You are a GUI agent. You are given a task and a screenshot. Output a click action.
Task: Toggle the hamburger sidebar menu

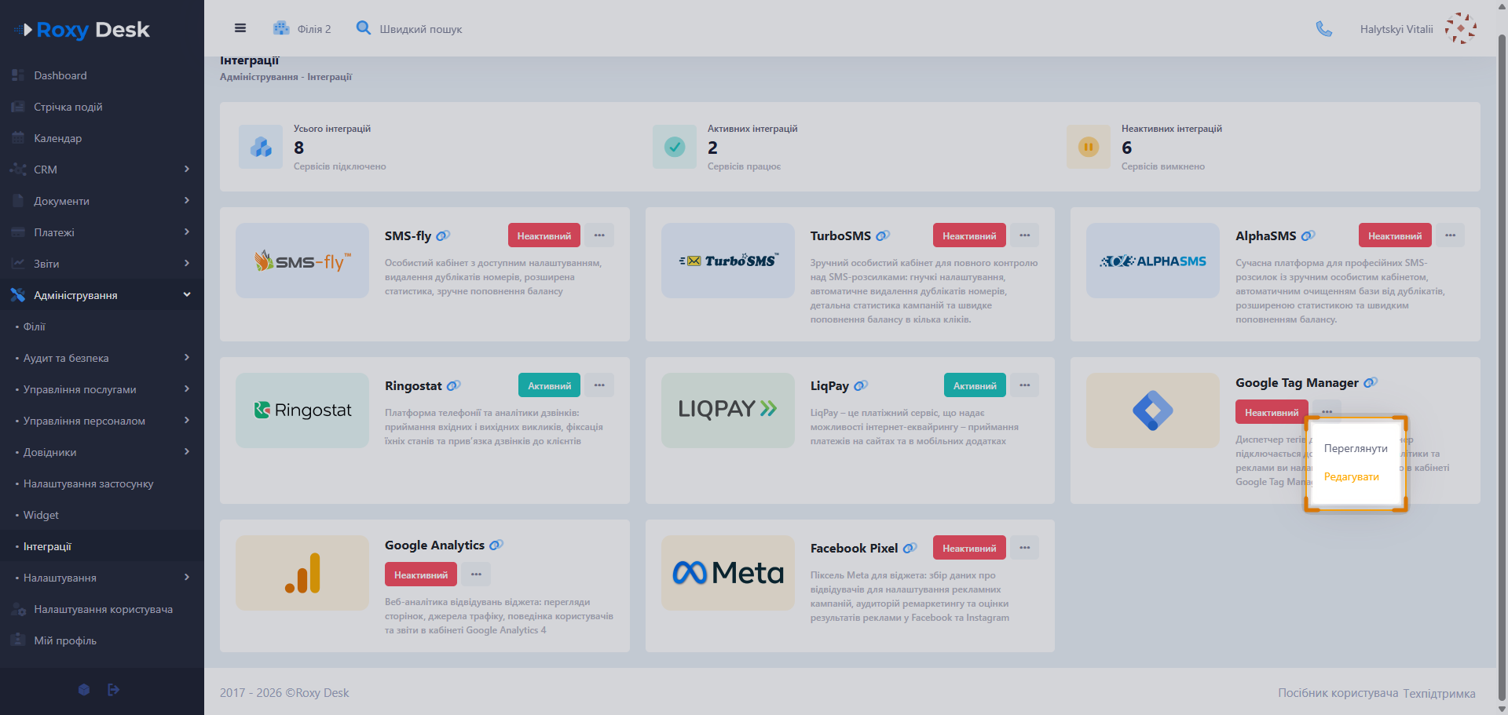[240, 28]
